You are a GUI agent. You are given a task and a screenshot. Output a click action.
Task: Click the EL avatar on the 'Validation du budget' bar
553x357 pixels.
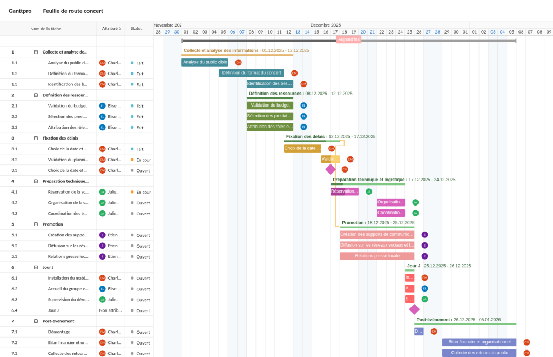click(x=304, y=105)
